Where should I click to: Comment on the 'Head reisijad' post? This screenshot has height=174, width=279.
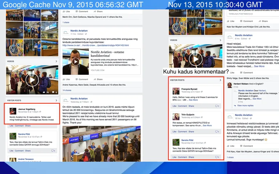tap(246, 72)
